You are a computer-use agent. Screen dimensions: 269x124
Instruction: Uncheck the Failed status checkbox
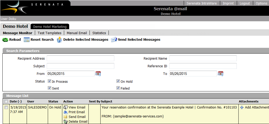tap(118, 88)
